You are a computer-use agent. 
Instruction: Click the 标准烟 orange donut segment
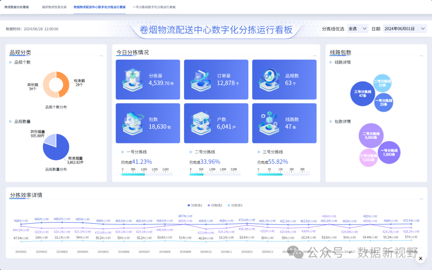coord(64,85)
